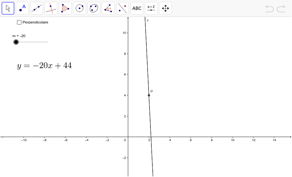Select the Point tool
Viewport: 292px width, 177px height.
(22, 8)
